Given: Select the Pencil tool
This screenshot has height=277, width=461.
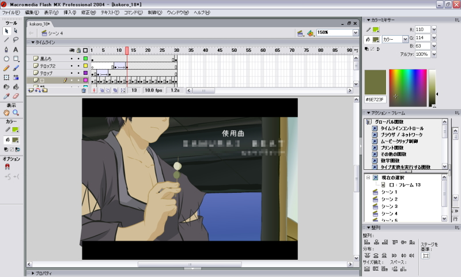Looking at the screenshot, I should [x=6, y=68].
